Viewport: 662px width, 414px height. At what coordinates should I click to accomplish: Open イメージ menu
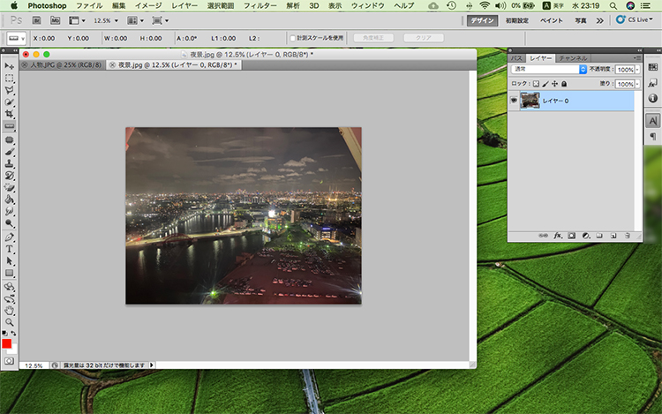tap(148, 6)
